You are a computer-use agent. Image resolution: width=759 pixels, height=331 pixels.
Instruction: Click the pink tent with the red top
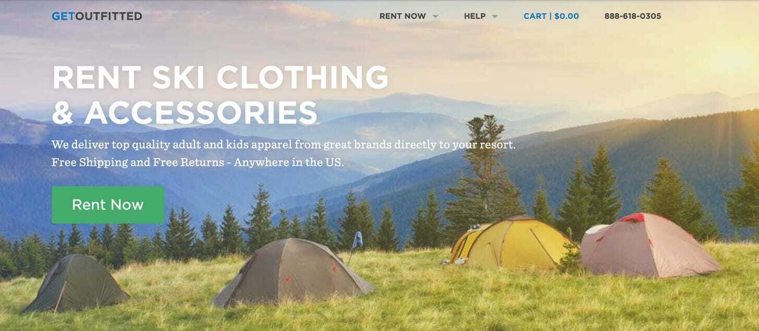(x=648, y=244)
